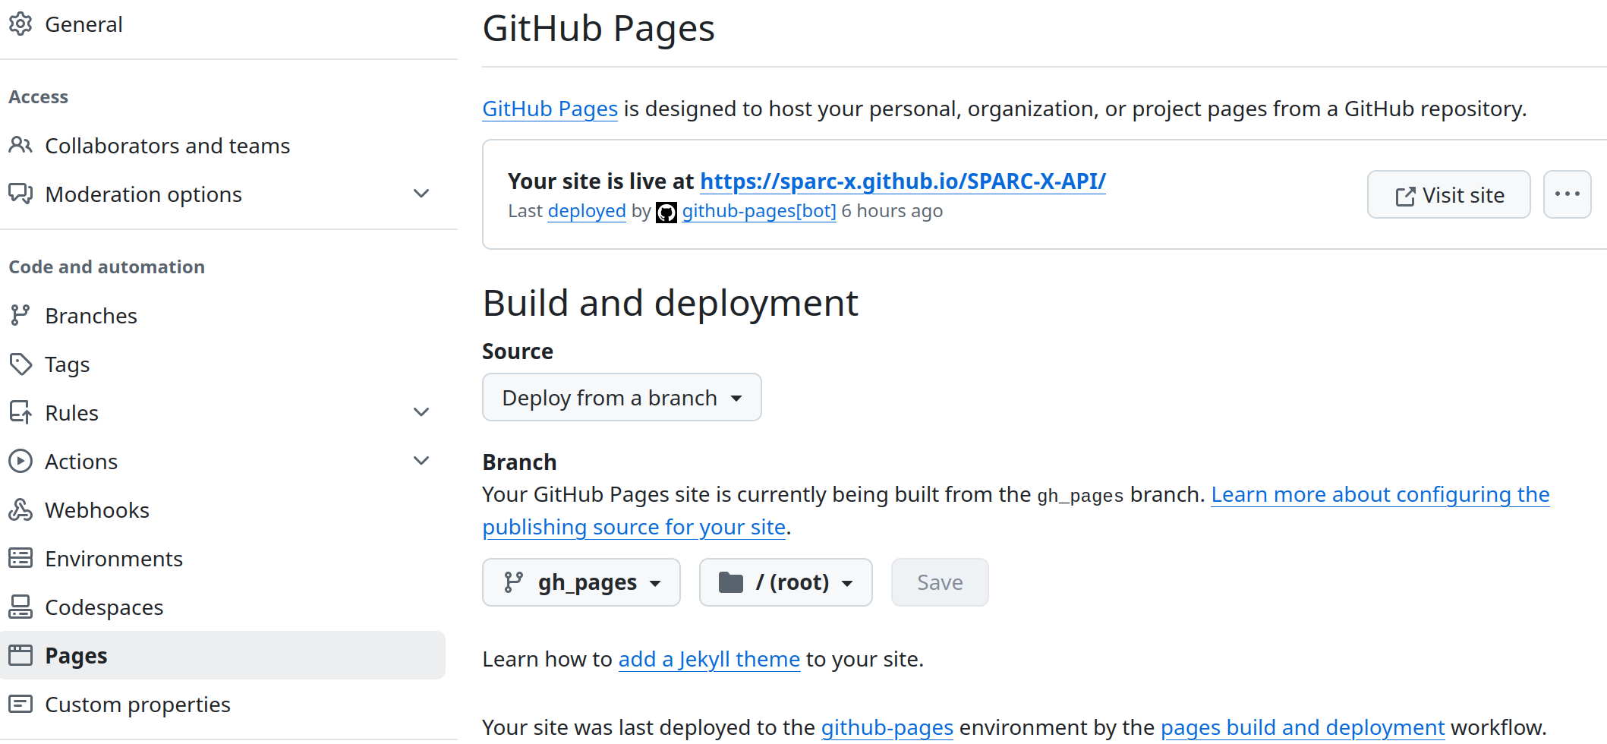Click the branch icon inside gh_pages button
This screenshot has height=744, width=1607.
[x=514, y=582]
